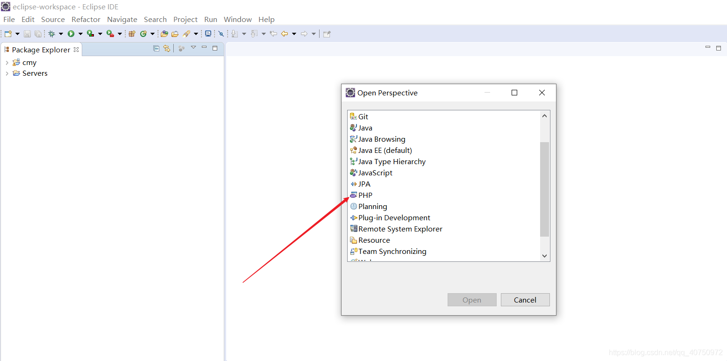Select Plug-in Development perspective
Viewport: 727px width, 361px height.
click(x=394, y=217)
